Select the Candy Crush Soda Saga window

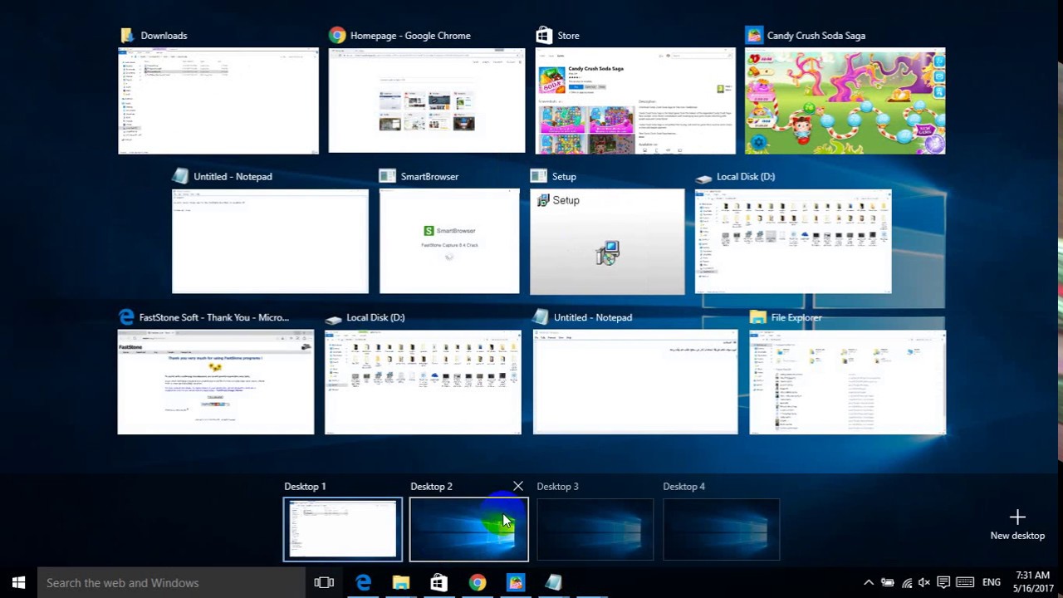[x=845, y=101]
